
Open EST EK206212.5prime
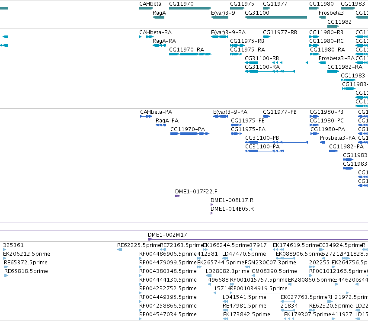(4, 258)
